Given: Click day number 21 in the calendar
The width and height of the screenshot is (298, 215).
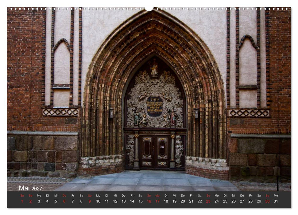Looking at the screenshot, I should tap(191, 201).
